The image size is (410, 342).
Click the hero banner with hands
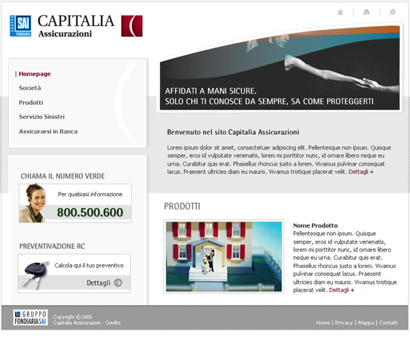click(279, 68)
